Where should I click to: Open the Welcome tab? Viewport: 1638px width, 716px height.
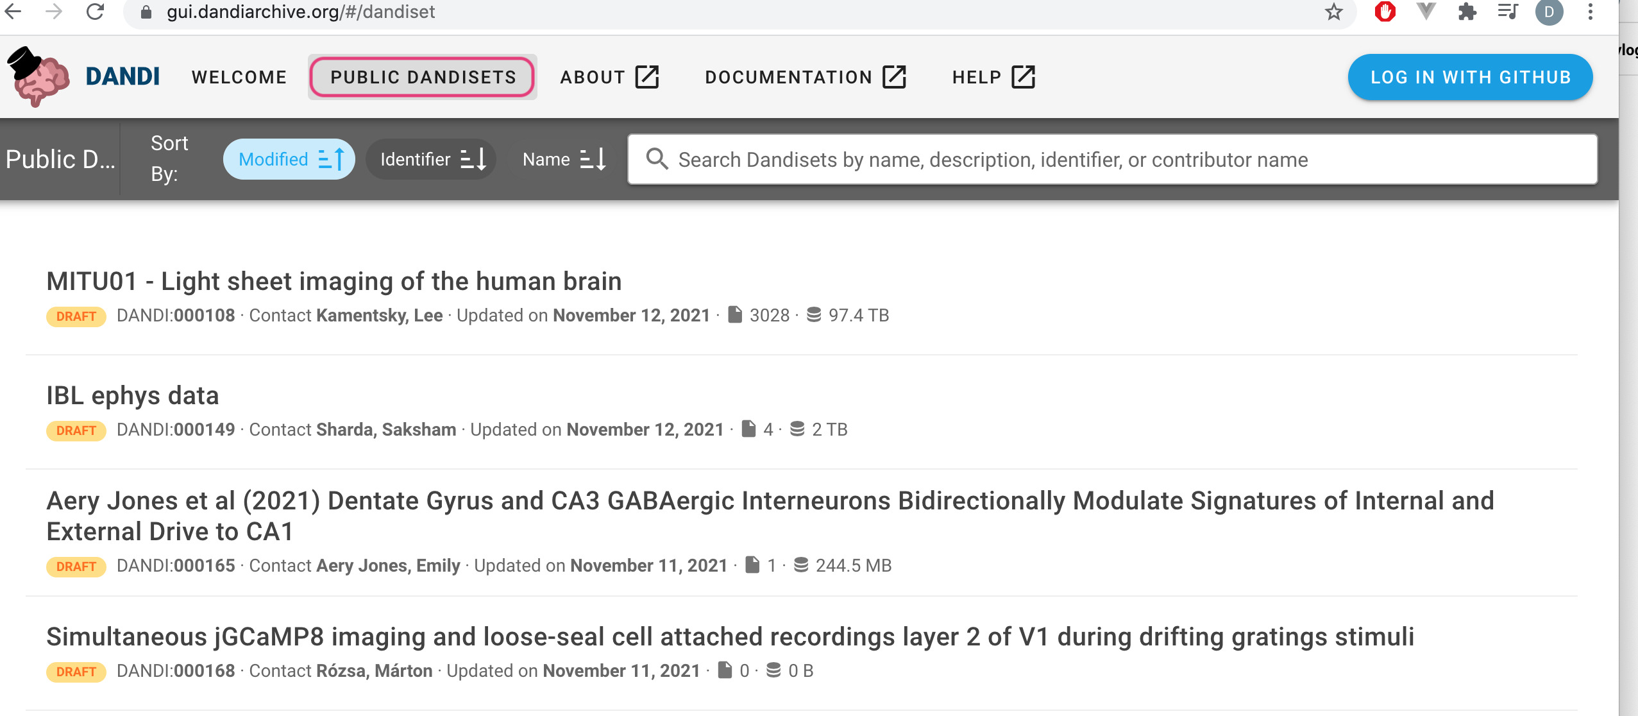point(239,77)
